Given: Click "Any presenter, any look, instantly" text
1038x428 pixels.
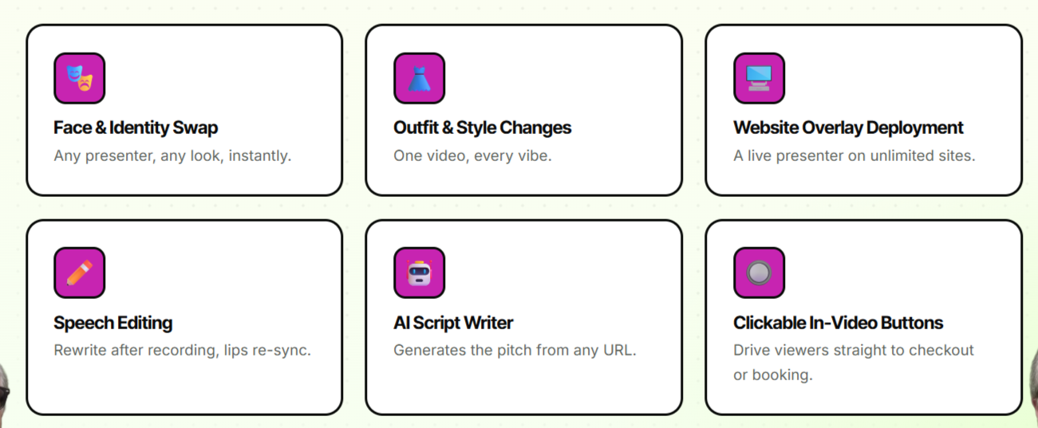Looking at the screenshot, I should pyautogui.click(x=172, y=156).
